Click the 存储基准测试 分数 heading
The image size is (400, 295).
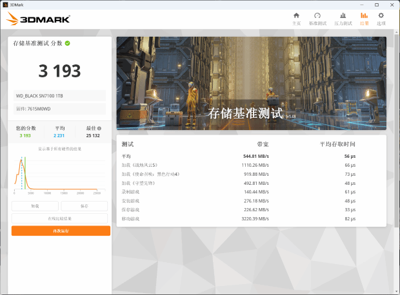[38, 43]
